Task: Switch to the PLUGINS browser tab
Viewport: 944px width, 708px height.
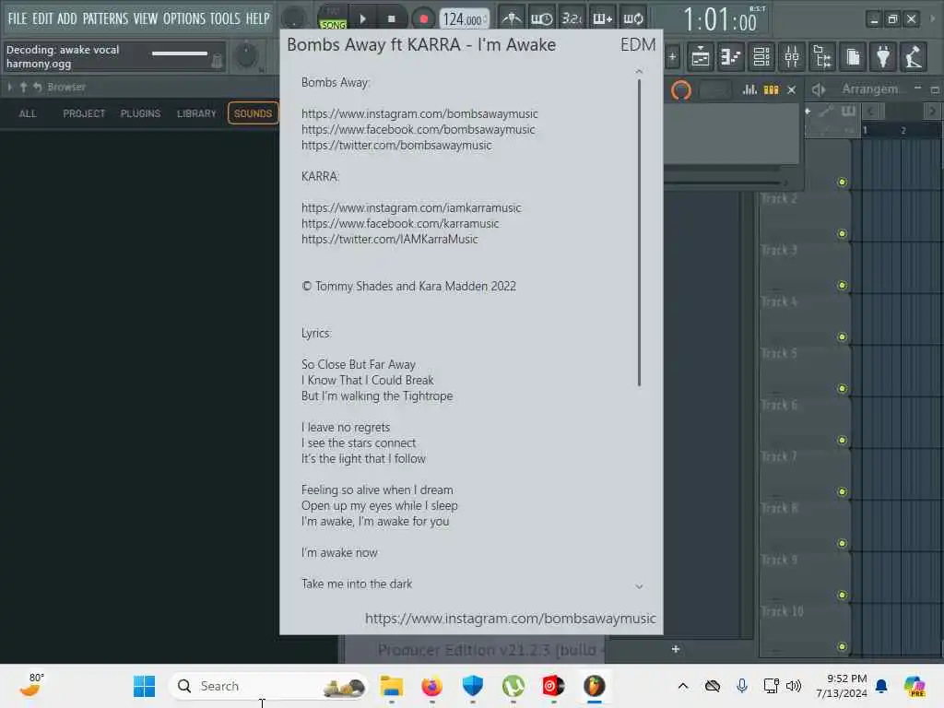Action: (140, 113)
